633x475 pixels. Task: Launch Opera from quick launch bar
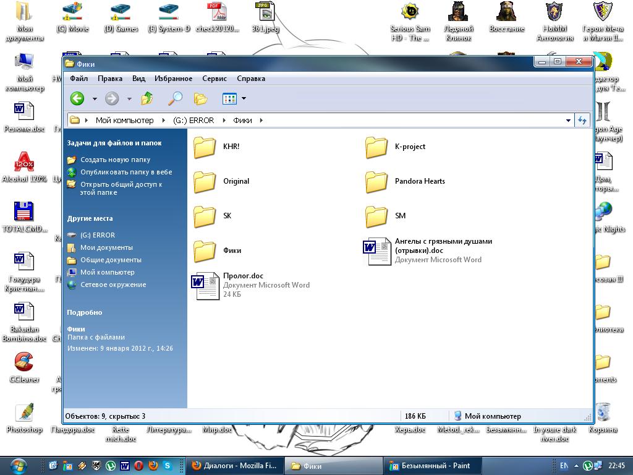[x=139, y=466]
